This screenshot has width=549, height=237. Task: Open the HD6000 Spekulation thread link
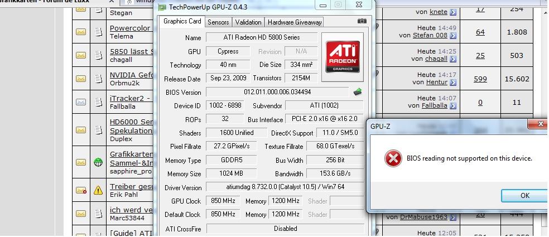pyautogui.click(x=131, y=127)
